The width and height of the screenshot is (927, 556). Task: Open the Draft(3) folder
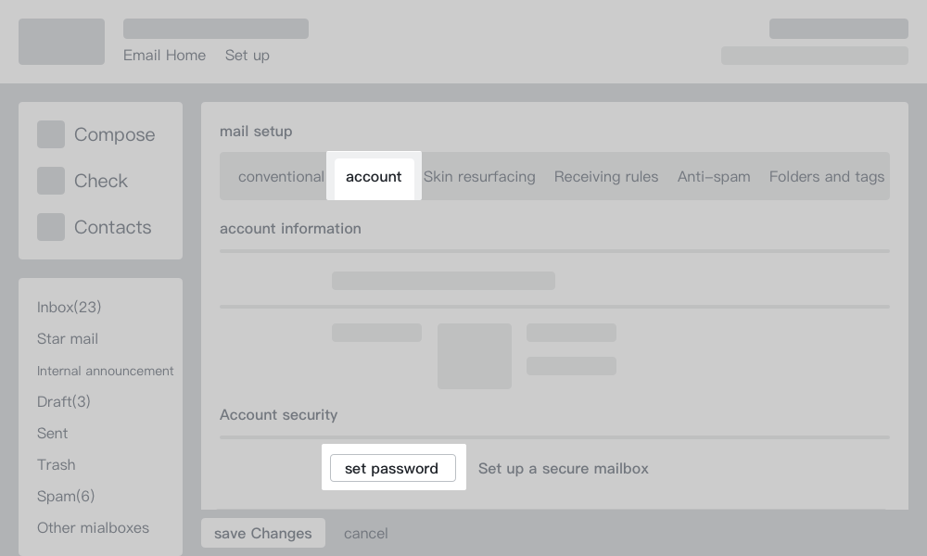point(64,402)
